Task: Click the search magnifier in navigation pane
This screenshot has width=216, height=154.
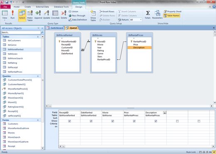Action: 42,32
